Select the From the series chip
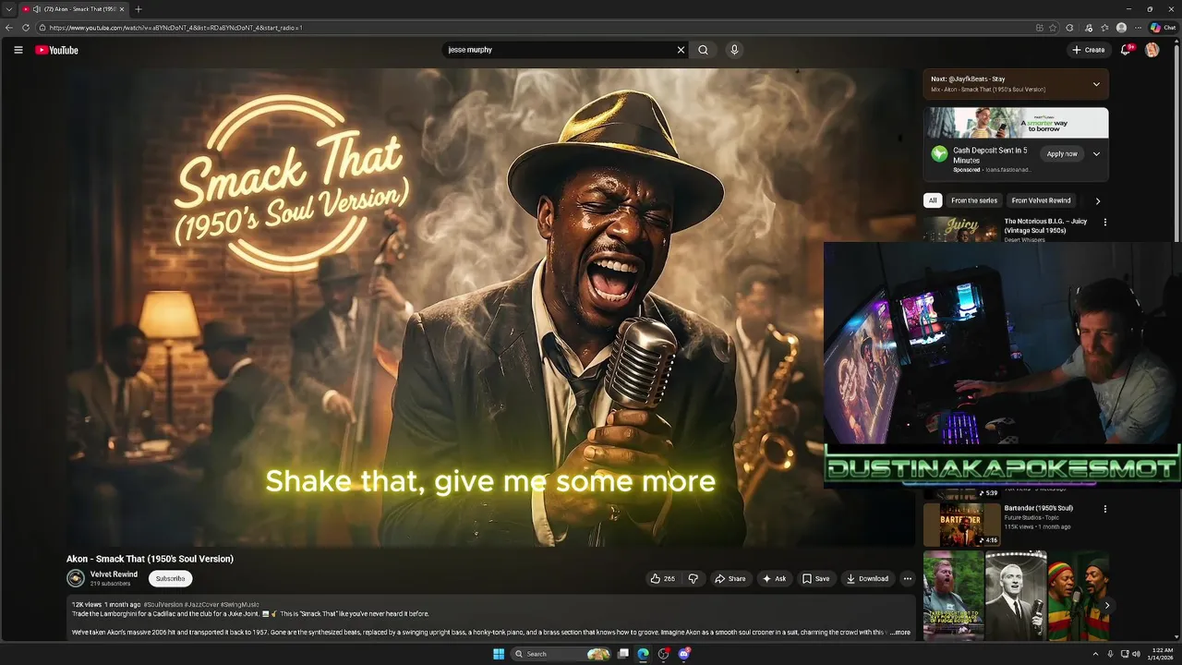The image size is (1182, 665). coord(974,200)
